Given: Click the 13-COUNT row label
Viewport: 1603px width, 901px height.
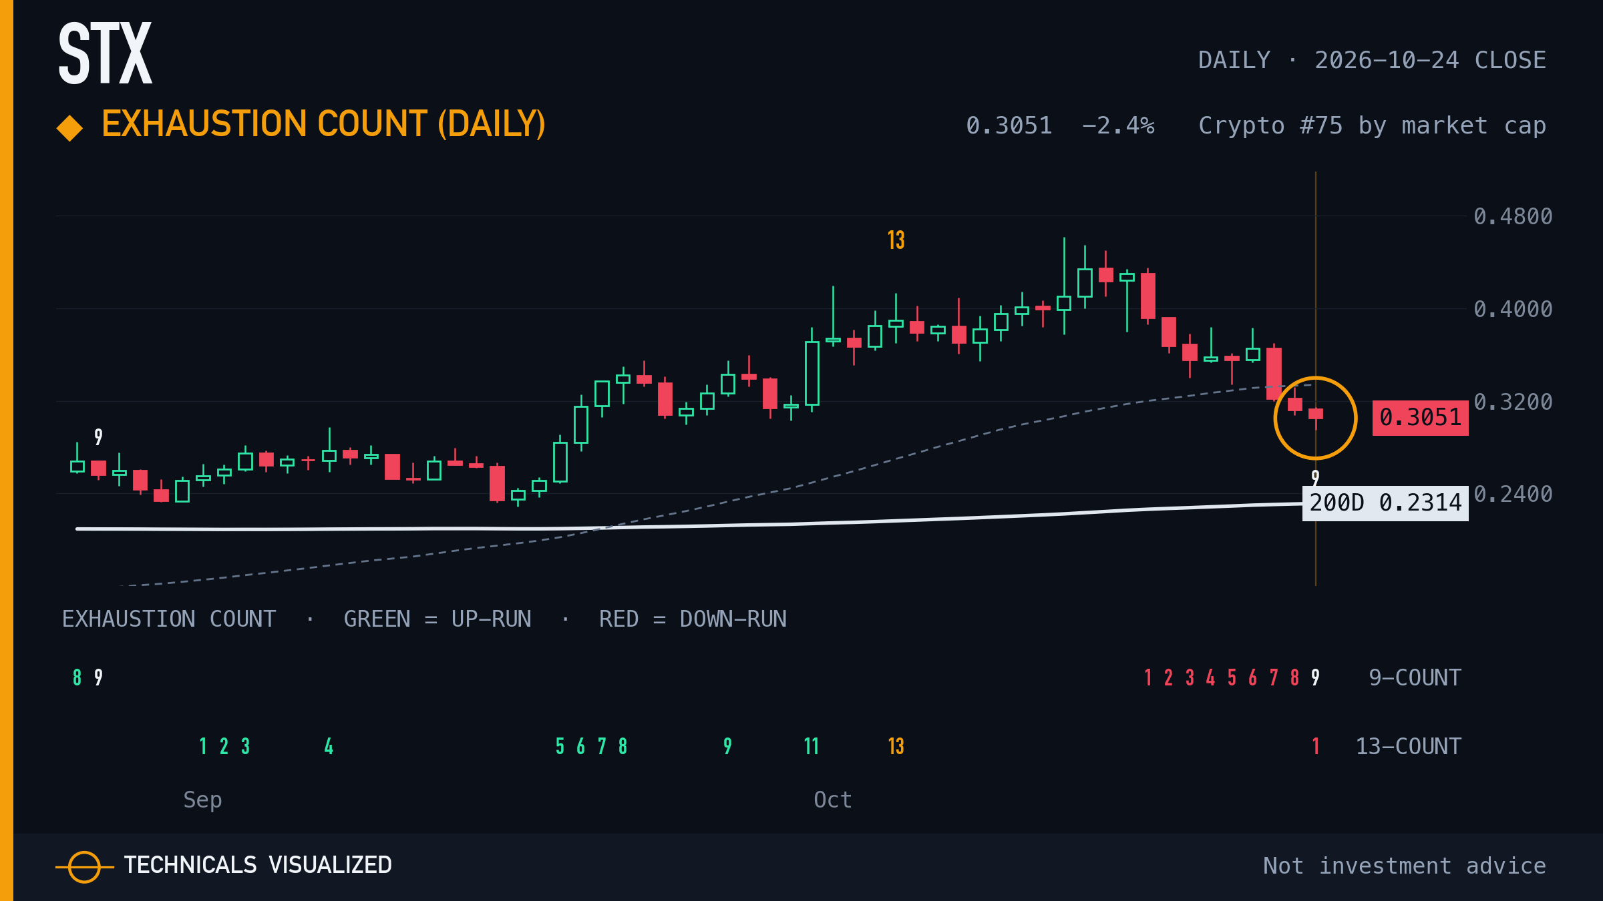Looking at the screenshot, I should [1408, 746].
